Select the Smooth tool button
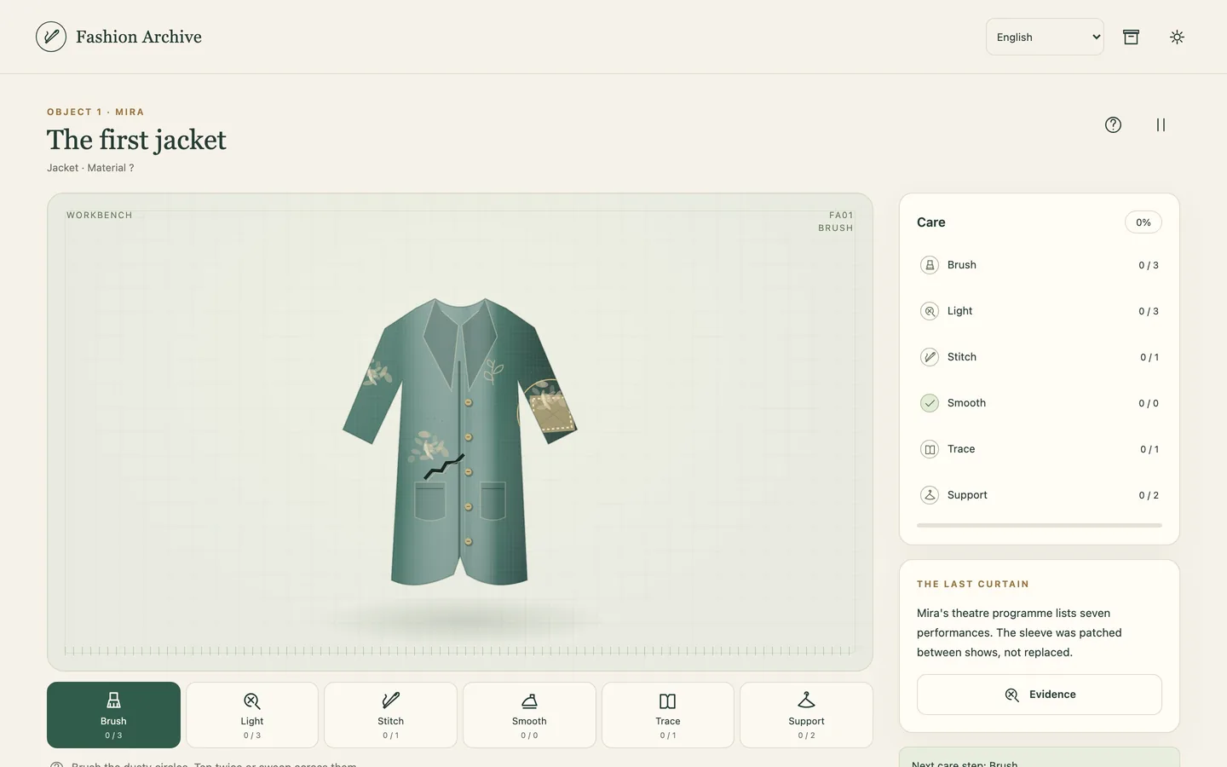 pos(529,715)
